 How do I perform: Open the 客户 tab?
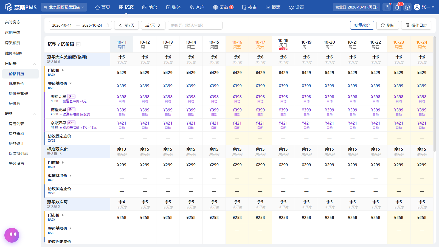coord(197,7)
